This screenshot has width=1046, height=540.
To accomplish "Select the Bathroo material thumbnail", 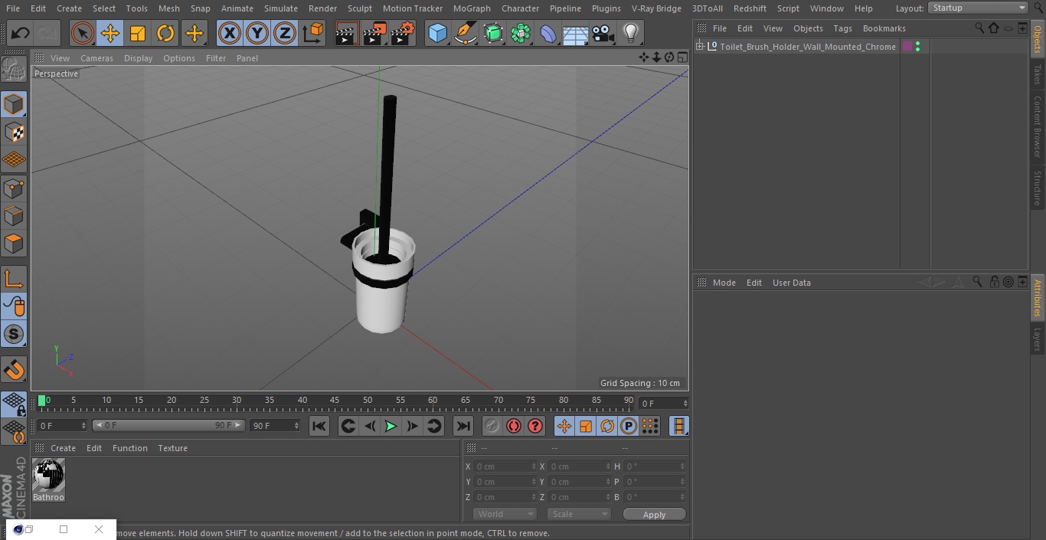I will coord(48,476).
